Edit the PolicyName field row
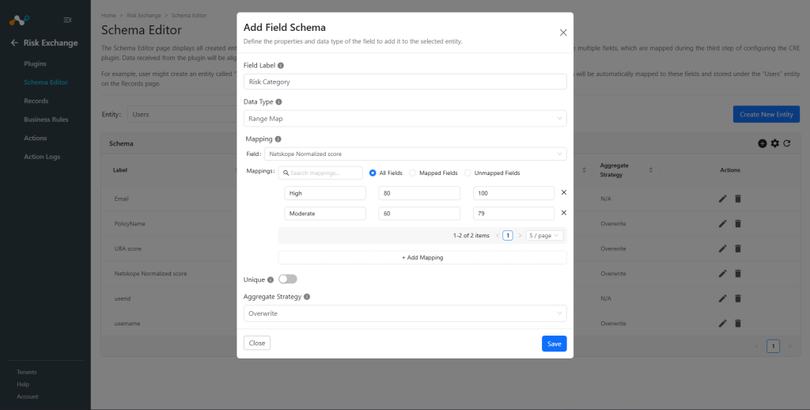This screenshot has height=410, width=810. 723,223
